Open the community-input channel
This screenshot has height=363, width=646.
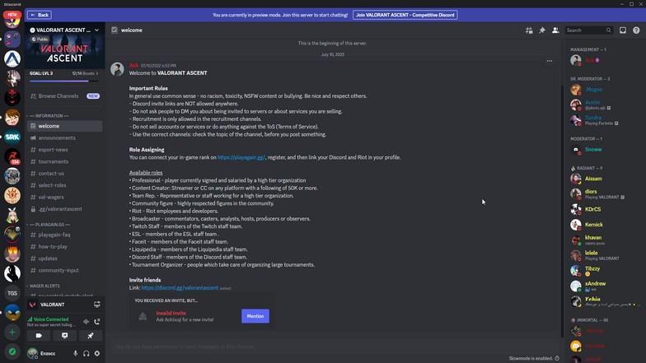tap(64, 270)
